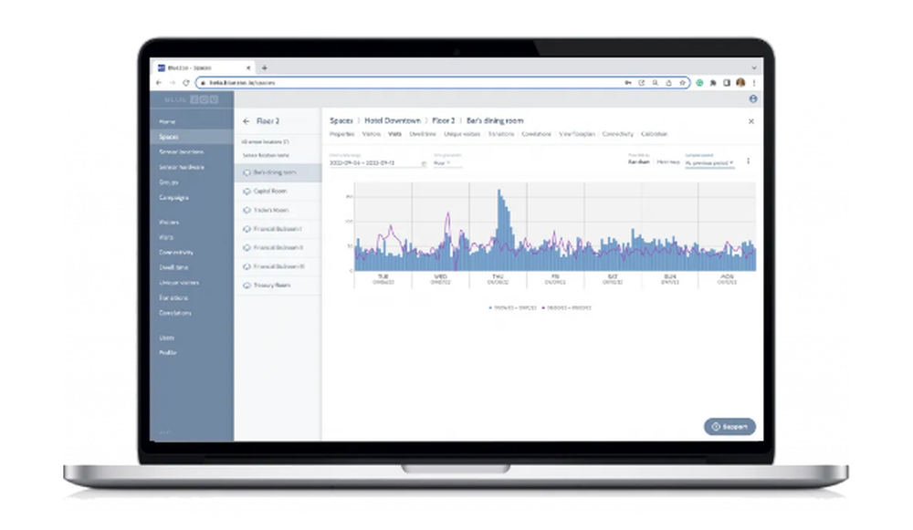Click the Spaces breadcrumb link
The height and width of the screenshot is (530, 913).
[x=341, y=120]
